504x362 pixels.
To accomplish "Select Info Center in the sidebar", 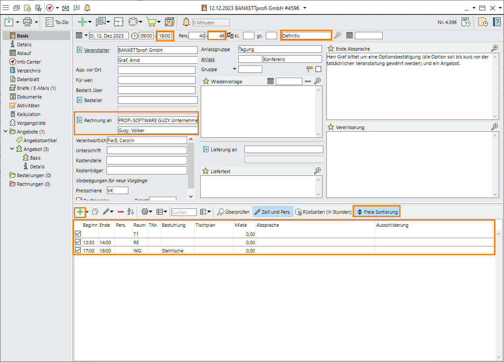I will click(x=29, y=62).
